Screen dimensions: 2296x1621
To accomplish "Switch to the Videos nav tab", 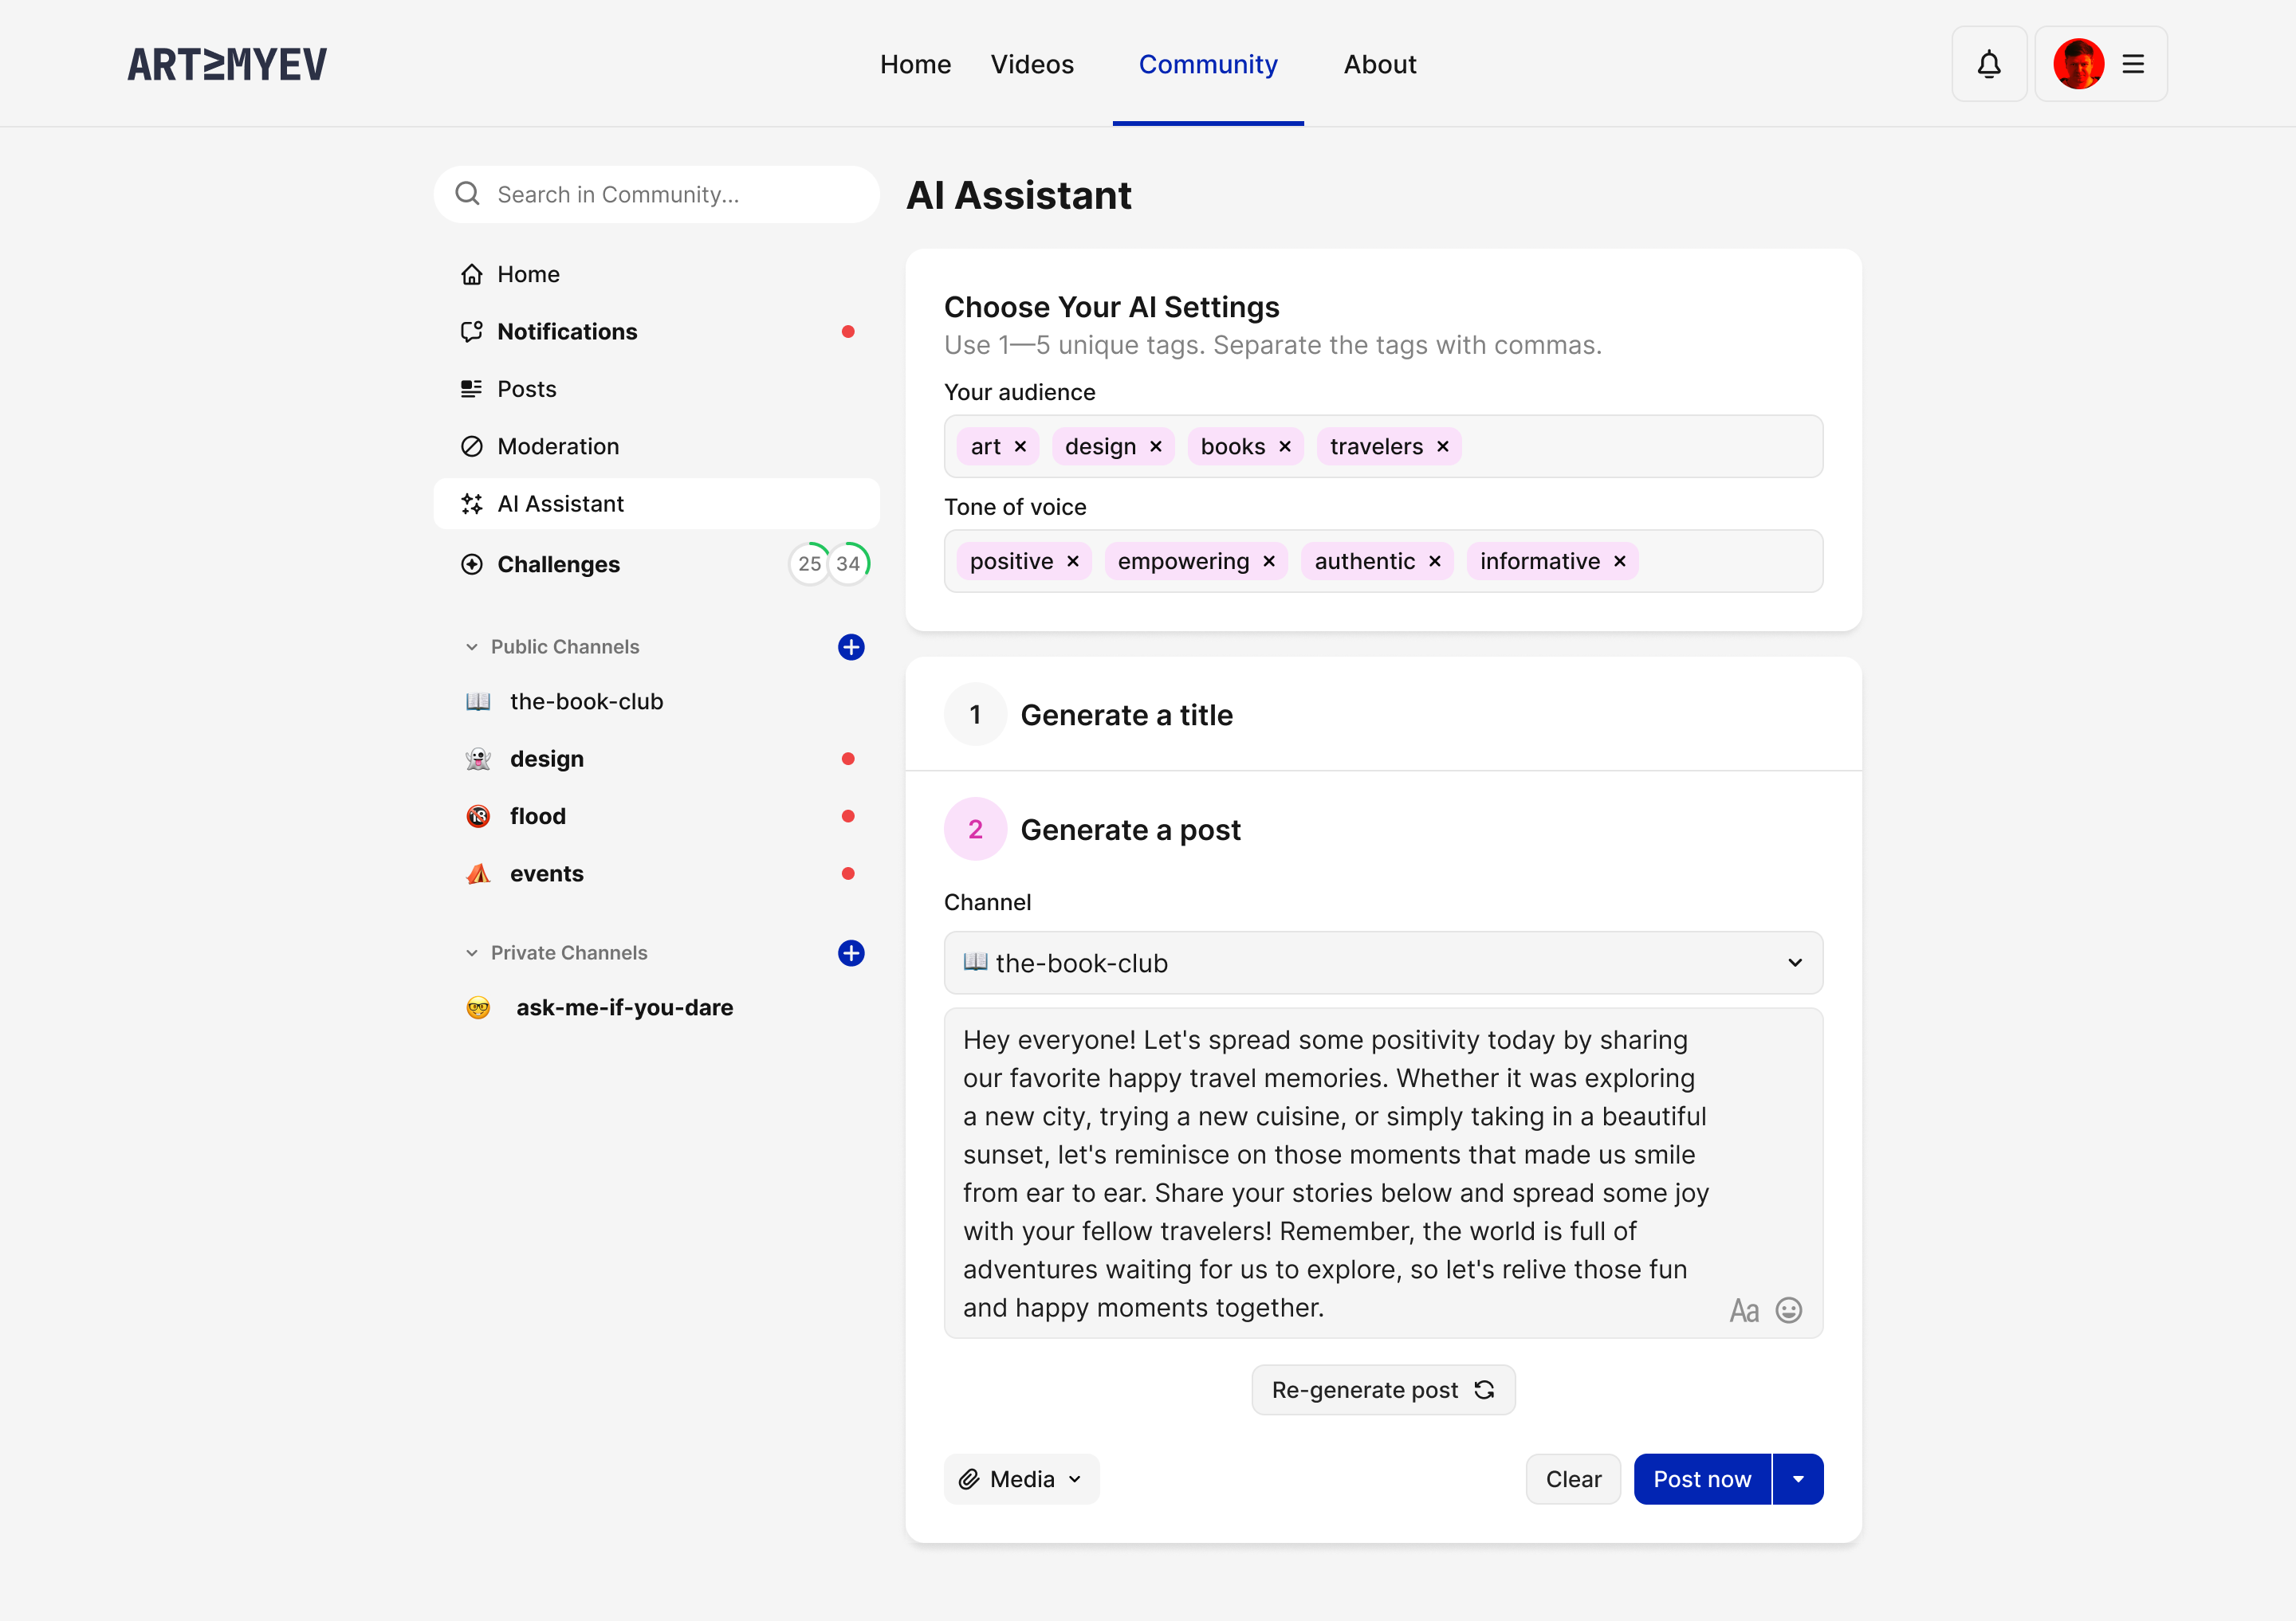I will (x=1032, y=64).
